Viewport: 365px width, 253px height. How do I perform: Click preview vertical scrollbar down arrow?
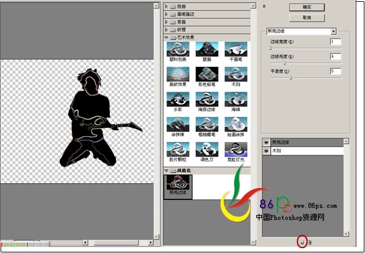156,237
